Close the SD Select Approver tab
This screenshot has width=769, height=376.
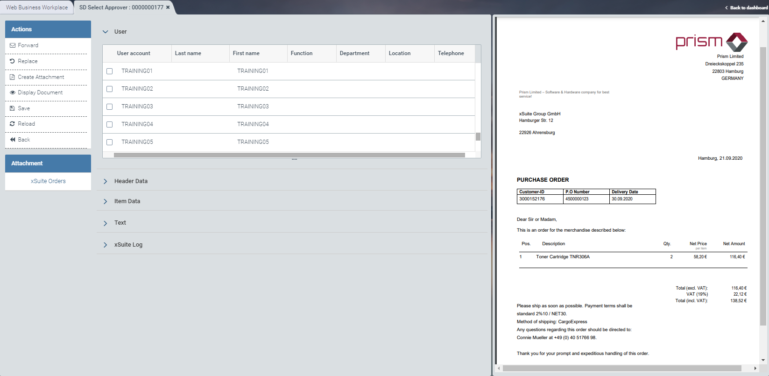click(168, 7)
